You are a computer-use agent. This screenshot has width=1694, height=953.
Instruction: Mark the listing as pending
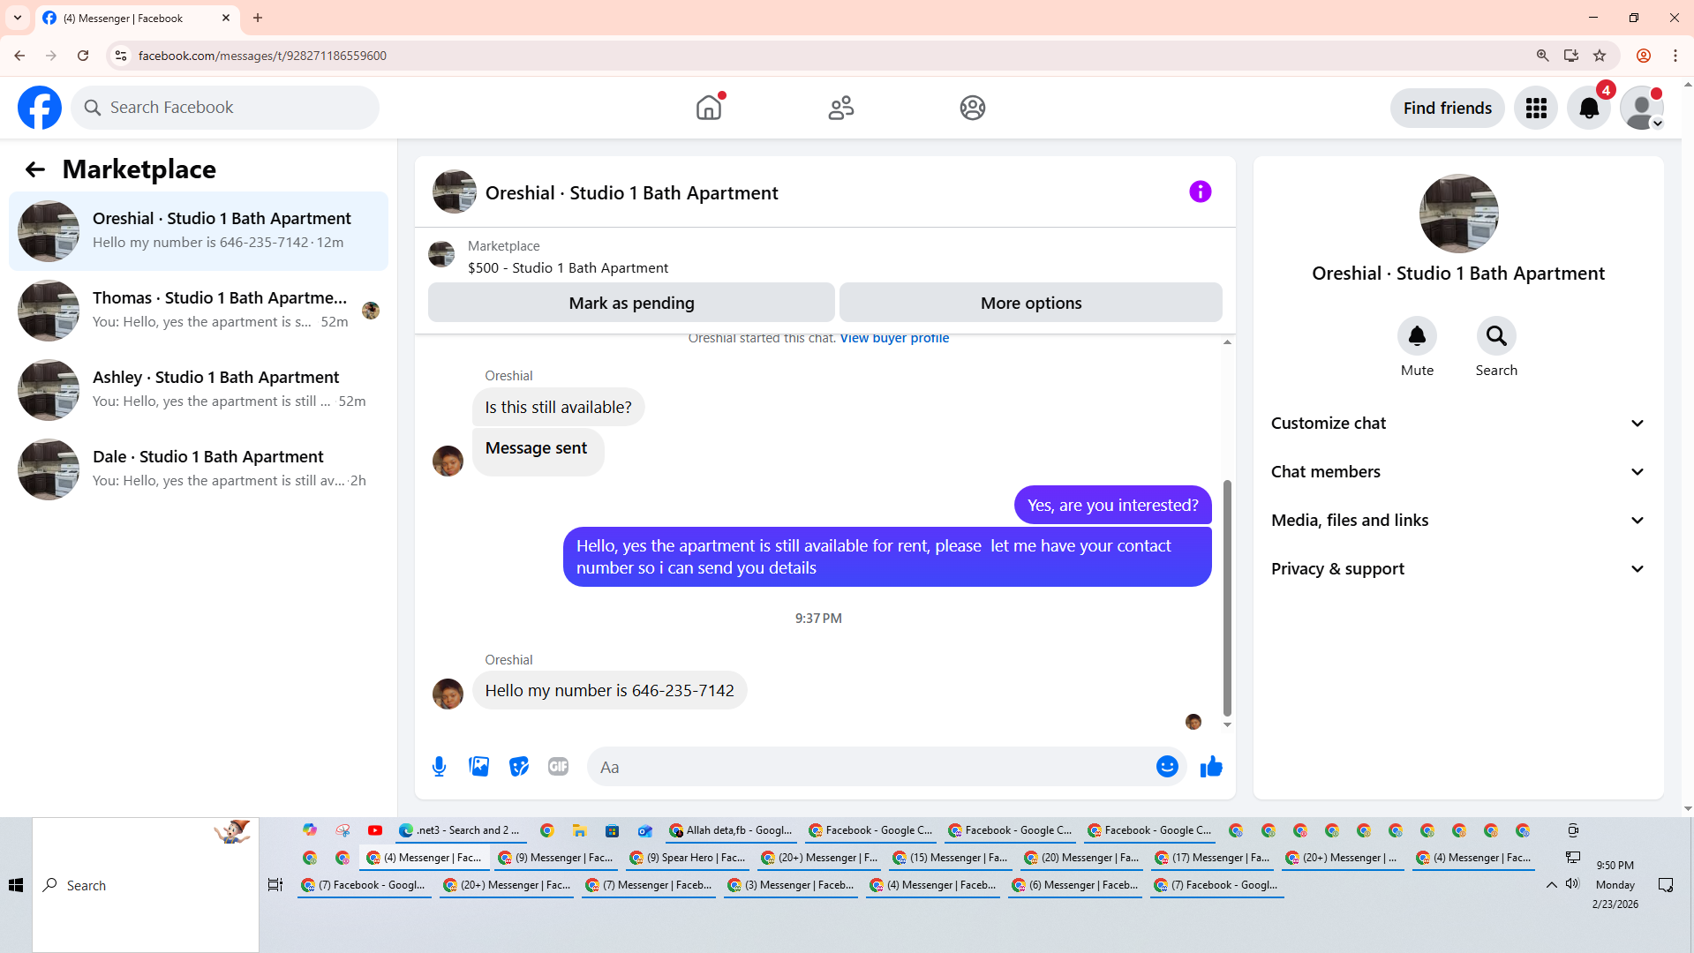pyautogui.click(x=631, y=303)
